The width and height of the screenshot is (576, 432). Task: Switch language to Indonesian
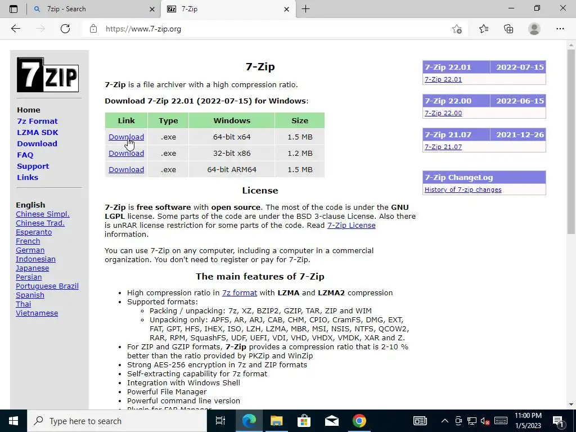(x=35, y=259)
